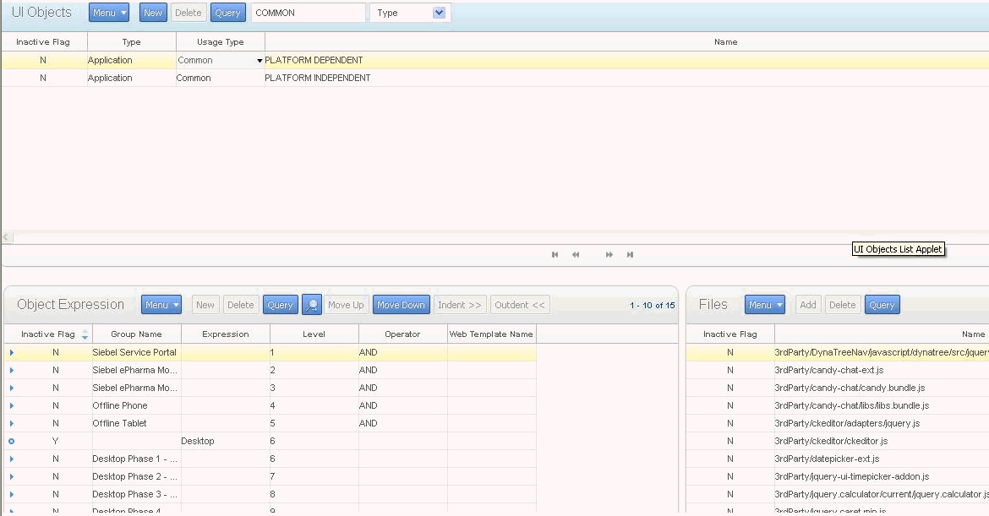Click New button in UI Objects

[x=153, y=13]
